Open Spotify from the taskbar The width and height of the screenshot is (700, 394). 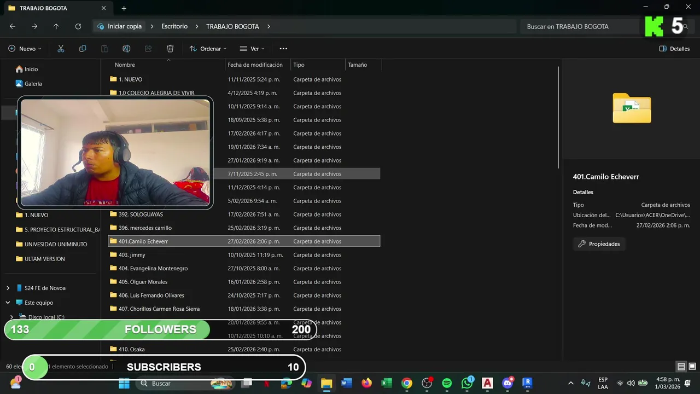point(447,383)
